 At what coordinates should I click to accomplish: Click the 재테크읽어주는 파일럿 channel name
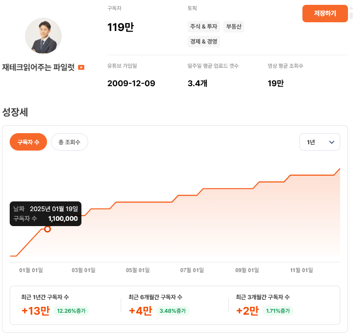(x=38, y=67)
